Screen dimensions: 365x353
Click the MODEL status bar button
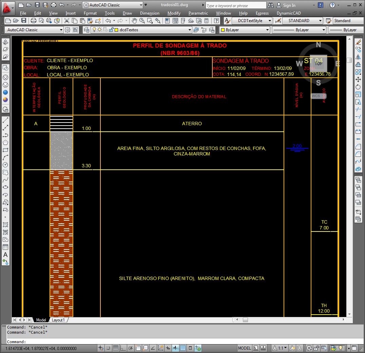(x=244, y=348)
